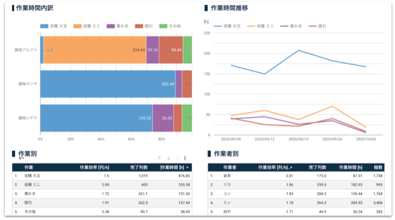Image resolution: width=395 pixels, height=220 pixels.
Task: Click the undo arrow below 作業別 title
Action: pyautogui.click(x=21, y=158)
